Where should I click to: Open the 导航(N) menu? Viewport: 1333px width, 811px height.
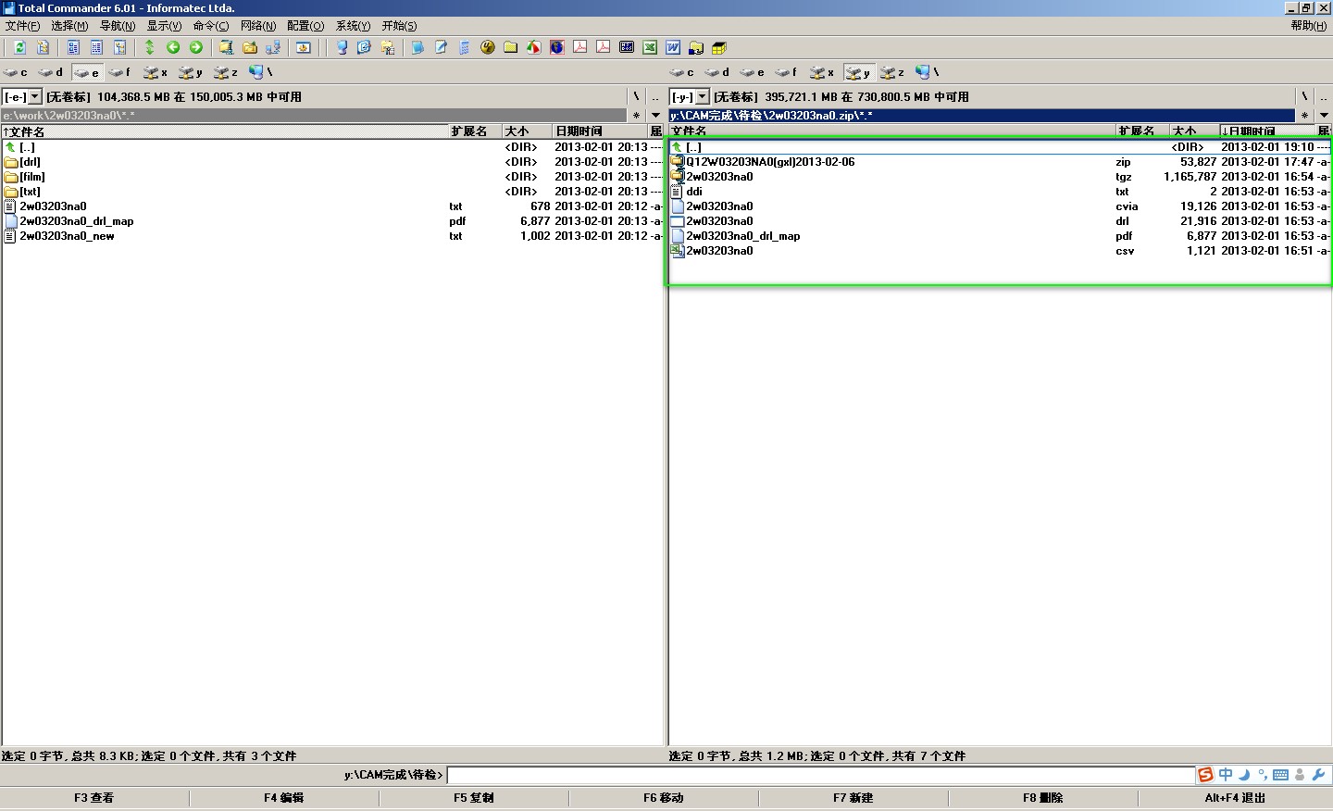coord(118,26)
